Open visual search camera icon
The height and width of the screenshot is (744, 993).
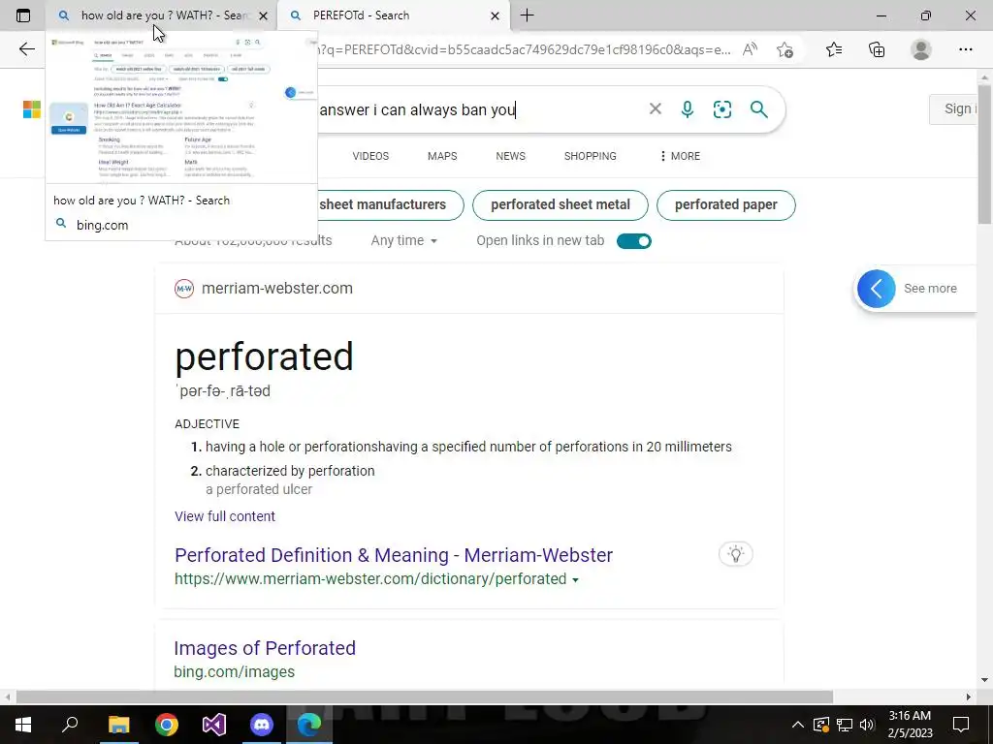721,109
